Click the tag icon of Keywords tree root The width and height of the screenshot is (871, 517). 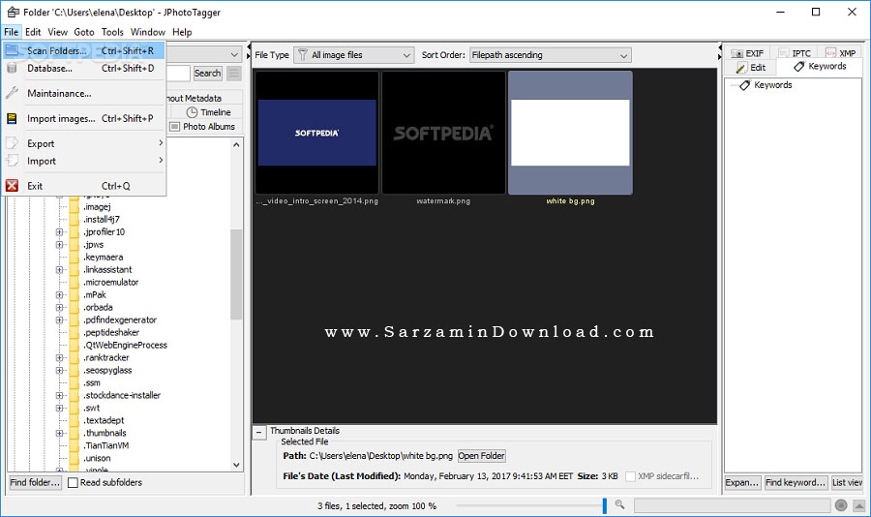[745, 85]
